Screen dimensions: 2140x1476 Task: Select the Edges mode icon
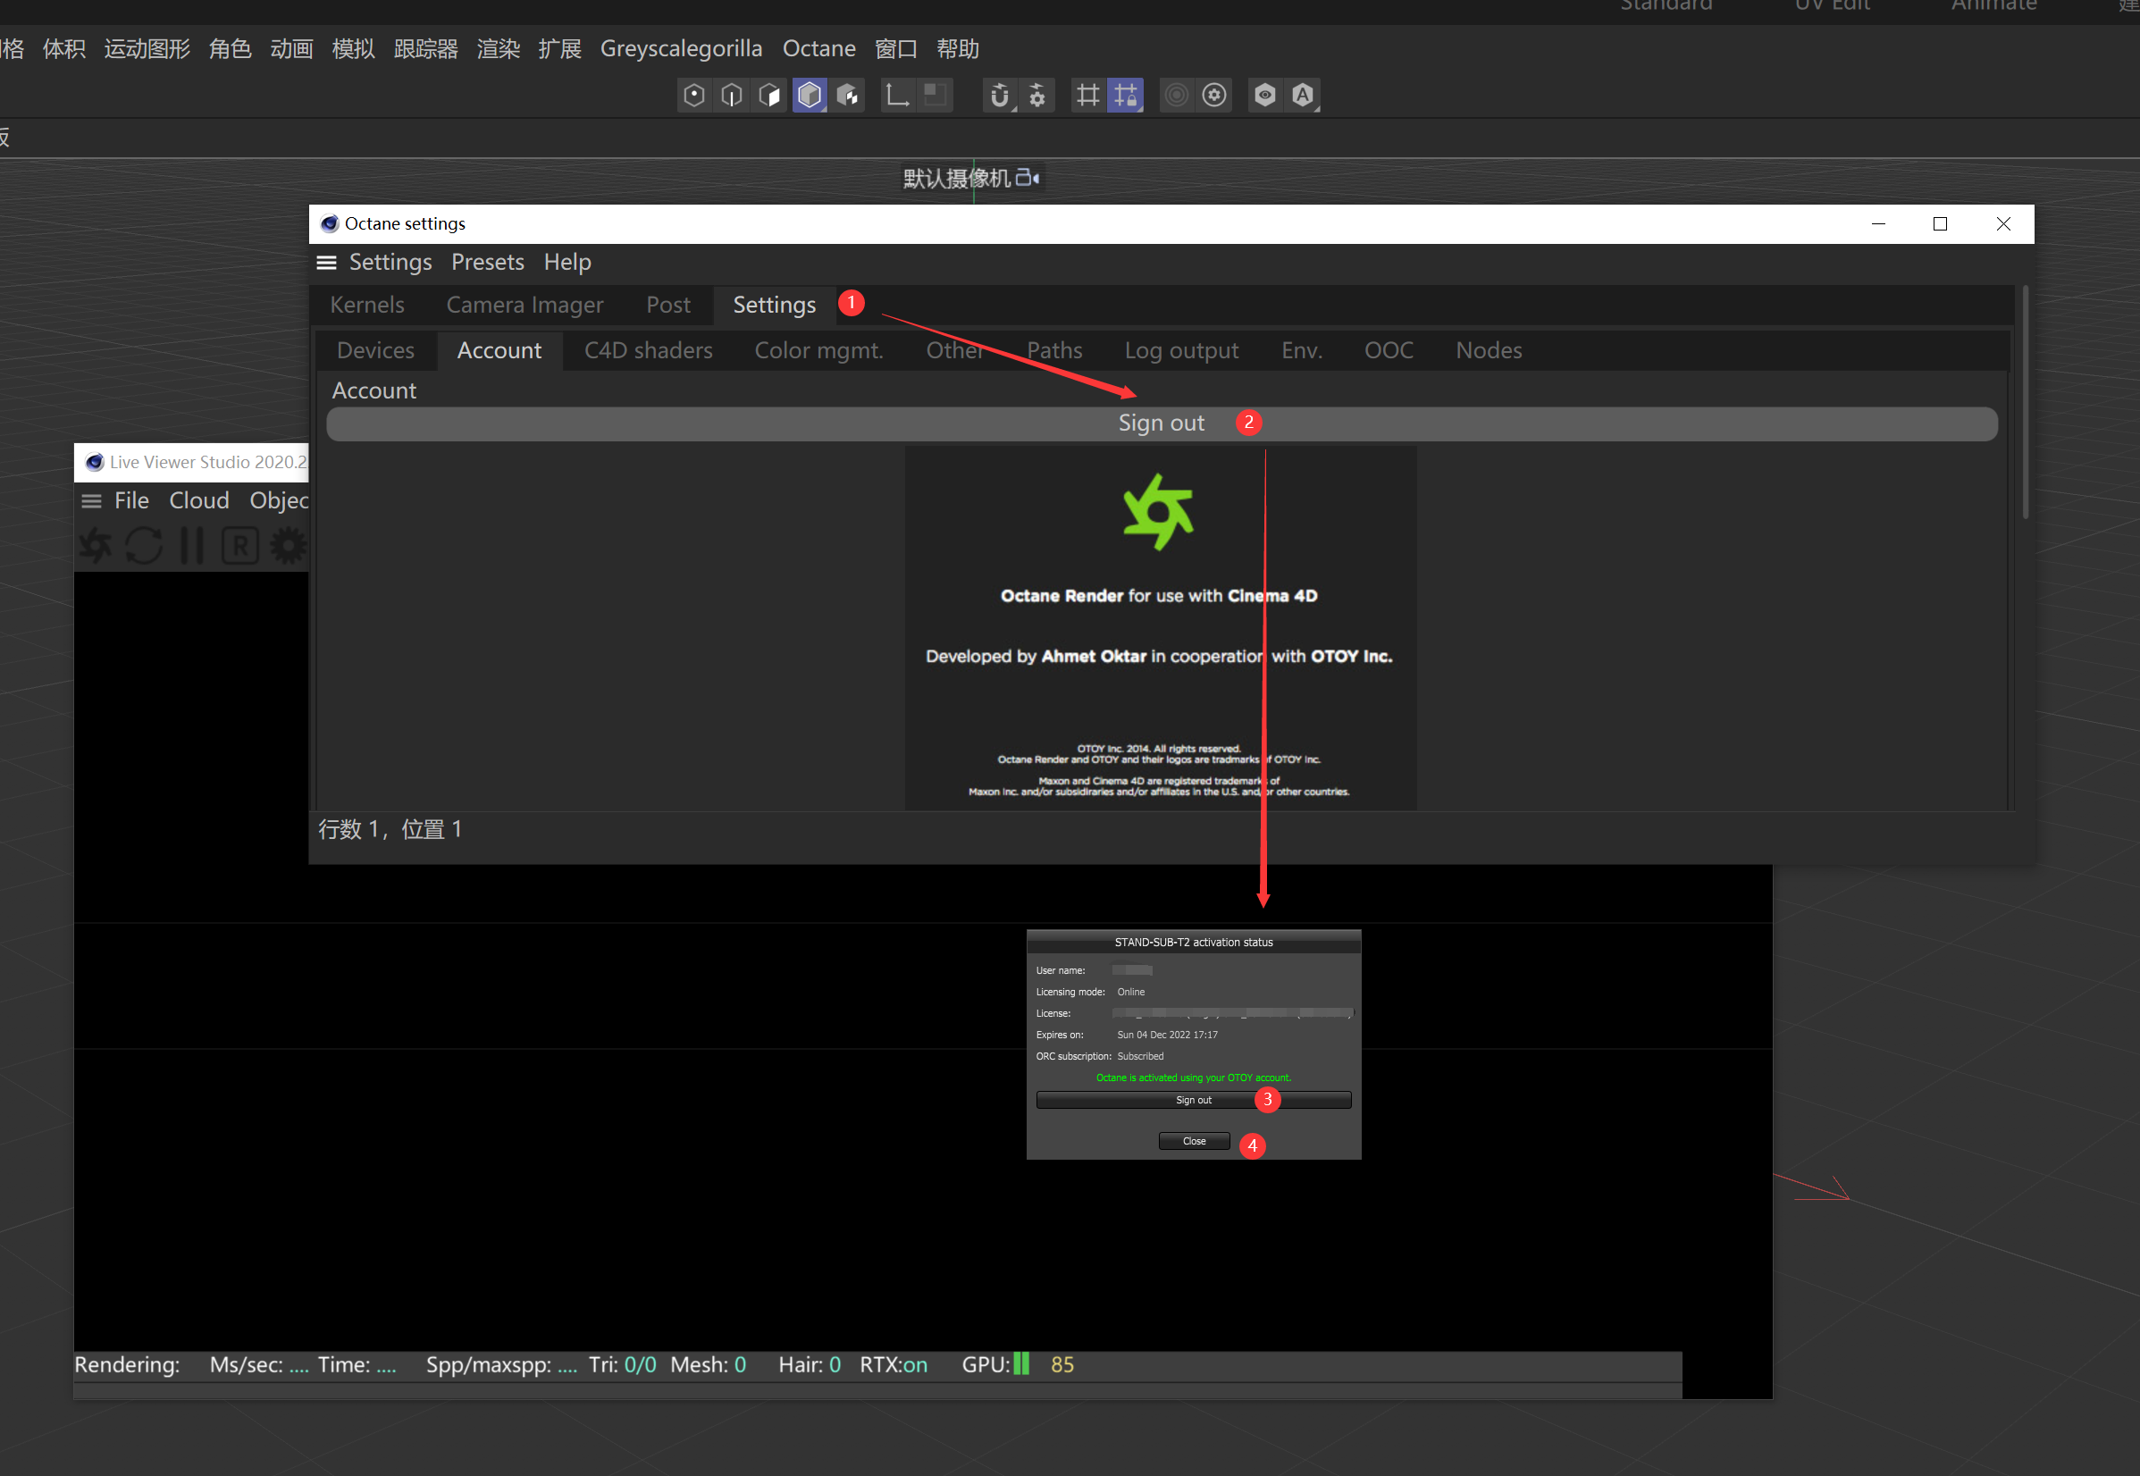click(x=732, y=96)
